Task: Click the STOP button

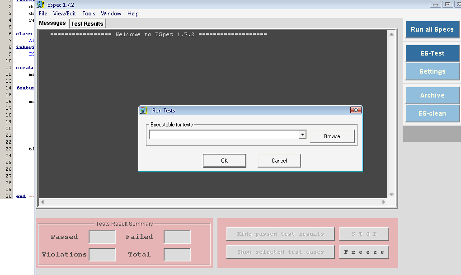Action: click(x=364, y=234)
